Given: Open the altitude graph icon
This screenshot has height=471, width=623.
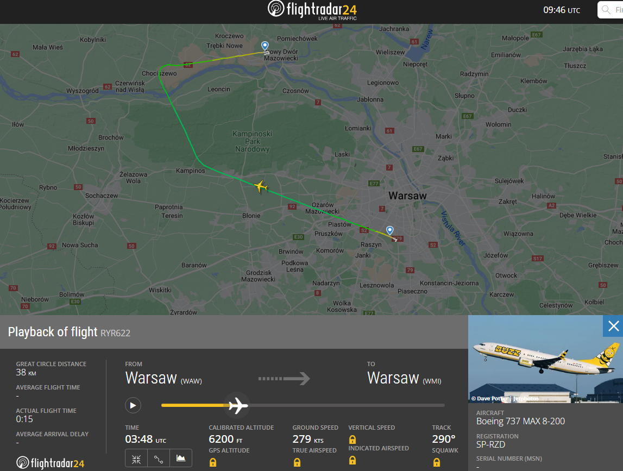Looking at the screenshot, I should click(181, 459).
